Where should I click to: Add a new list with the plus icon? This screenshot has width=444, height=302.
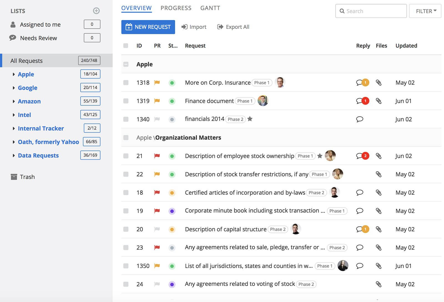click(x=96, y=11)
